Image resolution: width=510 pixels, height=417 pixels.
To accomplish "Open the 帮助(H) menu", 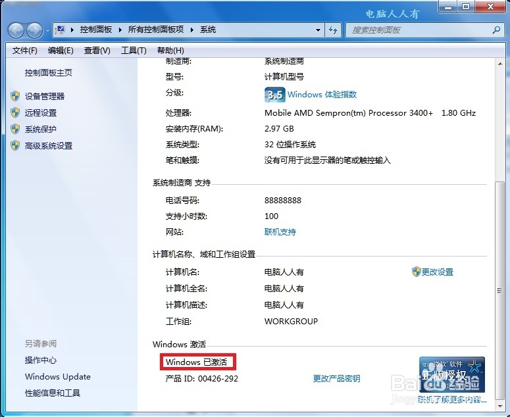I will click(170, 51).
